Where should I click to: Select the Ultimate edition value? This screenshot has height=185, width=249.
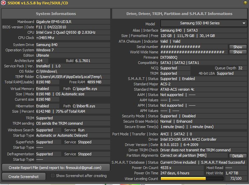coord(43,55)
